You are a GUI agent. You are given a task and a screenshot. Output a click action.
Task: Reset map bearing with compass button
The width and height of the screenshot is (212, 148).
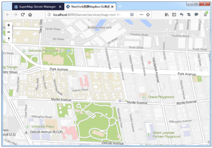9,39
